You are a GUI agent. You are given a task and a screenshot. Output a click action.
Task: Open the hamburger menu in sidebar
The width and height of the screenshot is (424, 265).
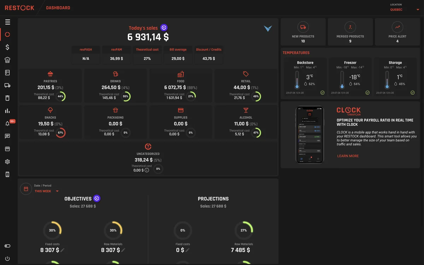tap(7, 22)
